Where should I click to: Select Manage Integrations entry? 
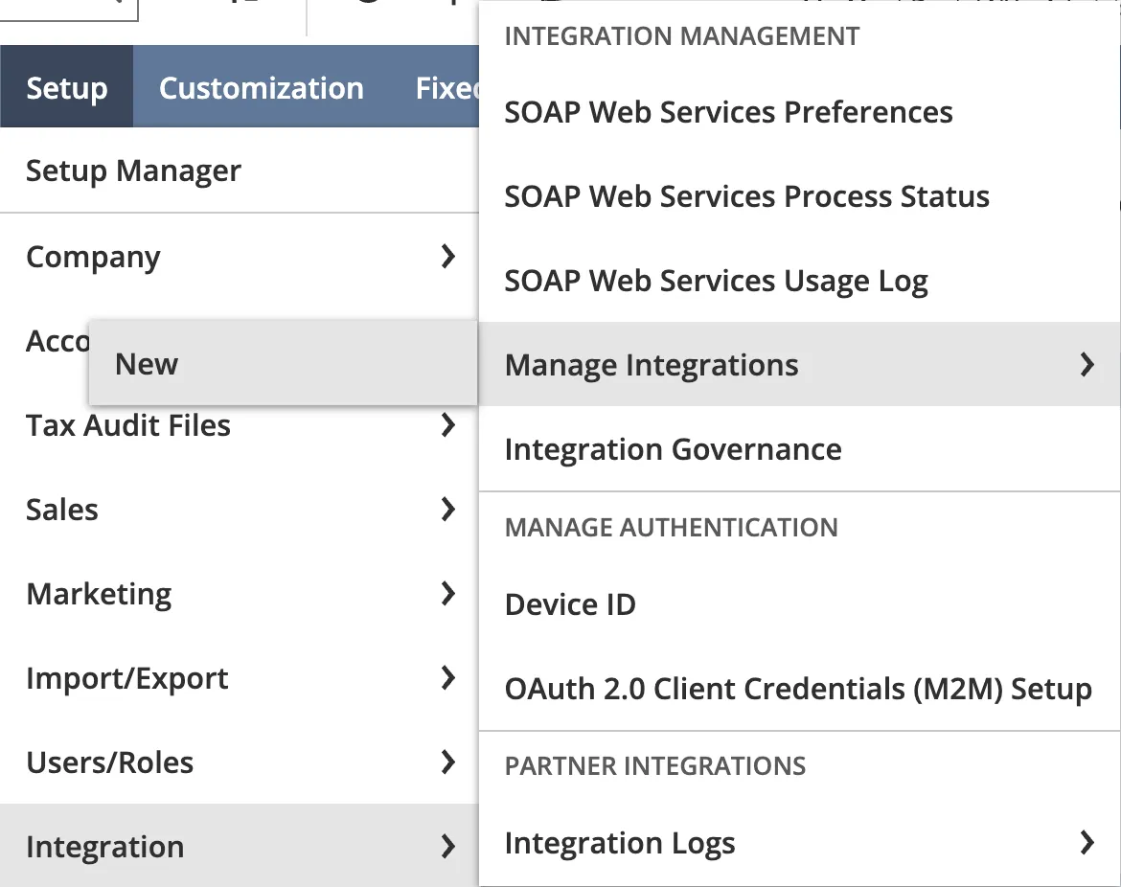[x=799, y=365]
